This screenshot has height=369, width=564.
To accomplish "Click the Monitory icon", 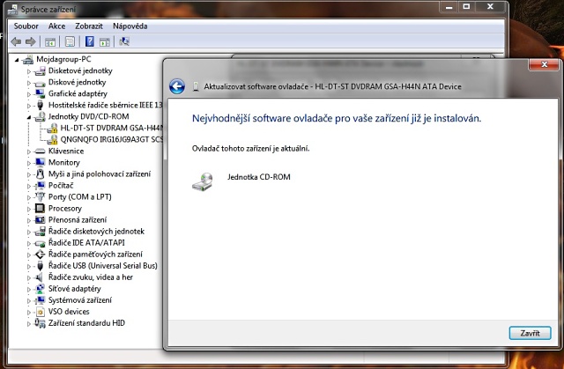I will [40, 162].
